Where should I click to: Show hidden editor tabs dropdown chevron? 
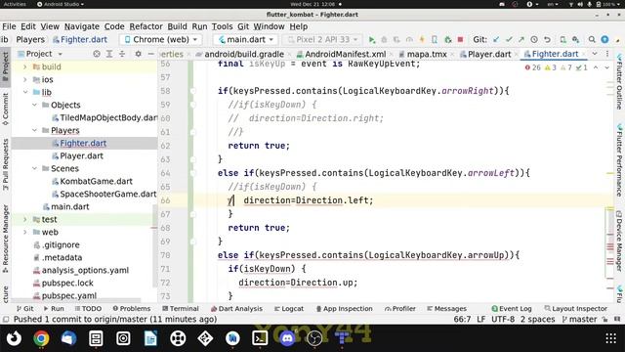coord(595,54)
